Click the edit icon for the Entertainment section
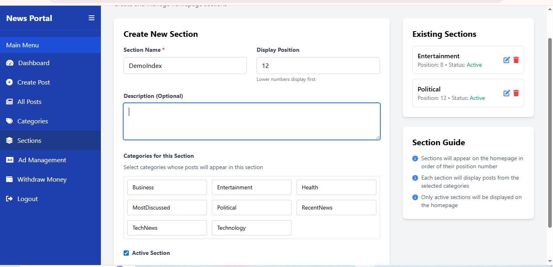553x267 pixels. click(506, 60)
